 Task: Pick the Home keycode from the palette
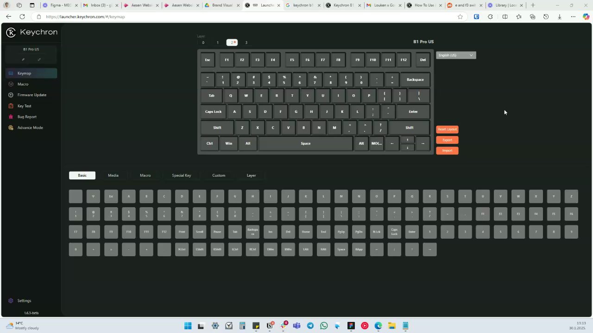point(306,232)
